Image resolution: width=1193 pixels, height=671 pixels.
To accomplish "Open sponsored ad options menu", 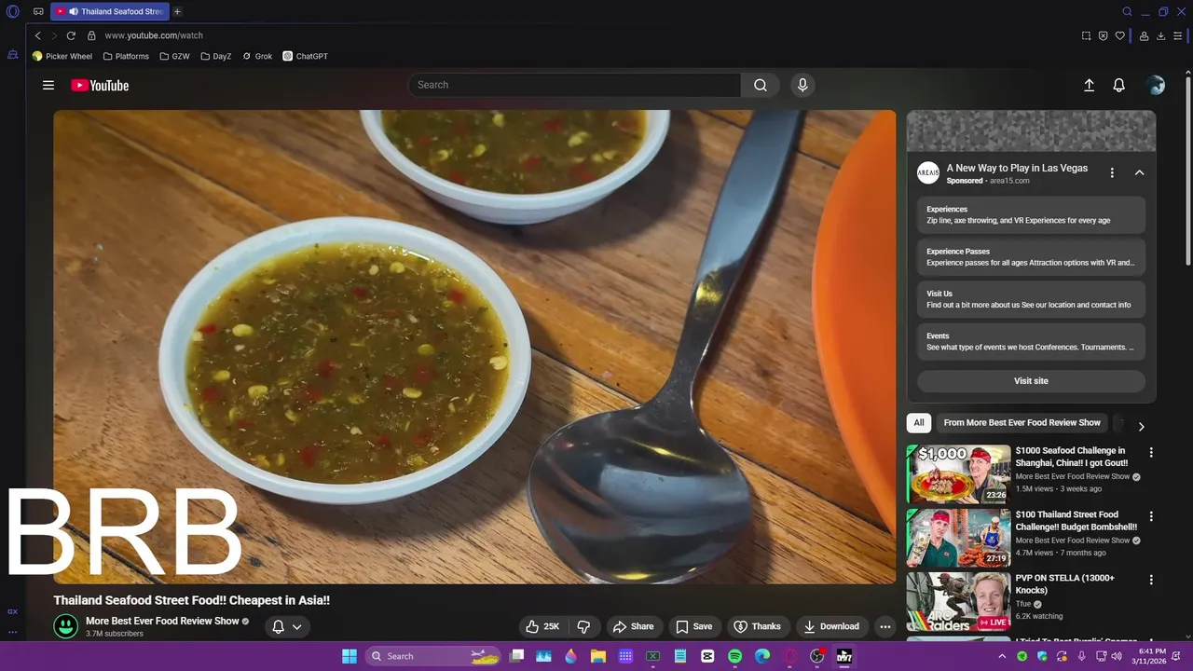I will [1112, 172].
